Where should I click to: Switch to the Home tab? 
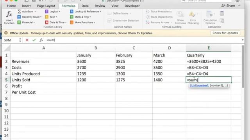click(x=11, y=6)
